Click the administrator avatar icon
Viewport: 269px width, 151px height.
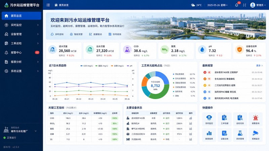pyautogui.click(x=253, y=5)
